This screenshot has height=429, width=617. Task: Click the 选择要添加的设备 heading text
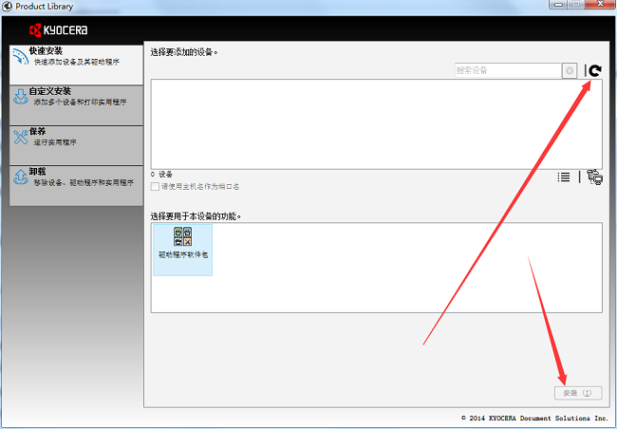click(184, 52)
